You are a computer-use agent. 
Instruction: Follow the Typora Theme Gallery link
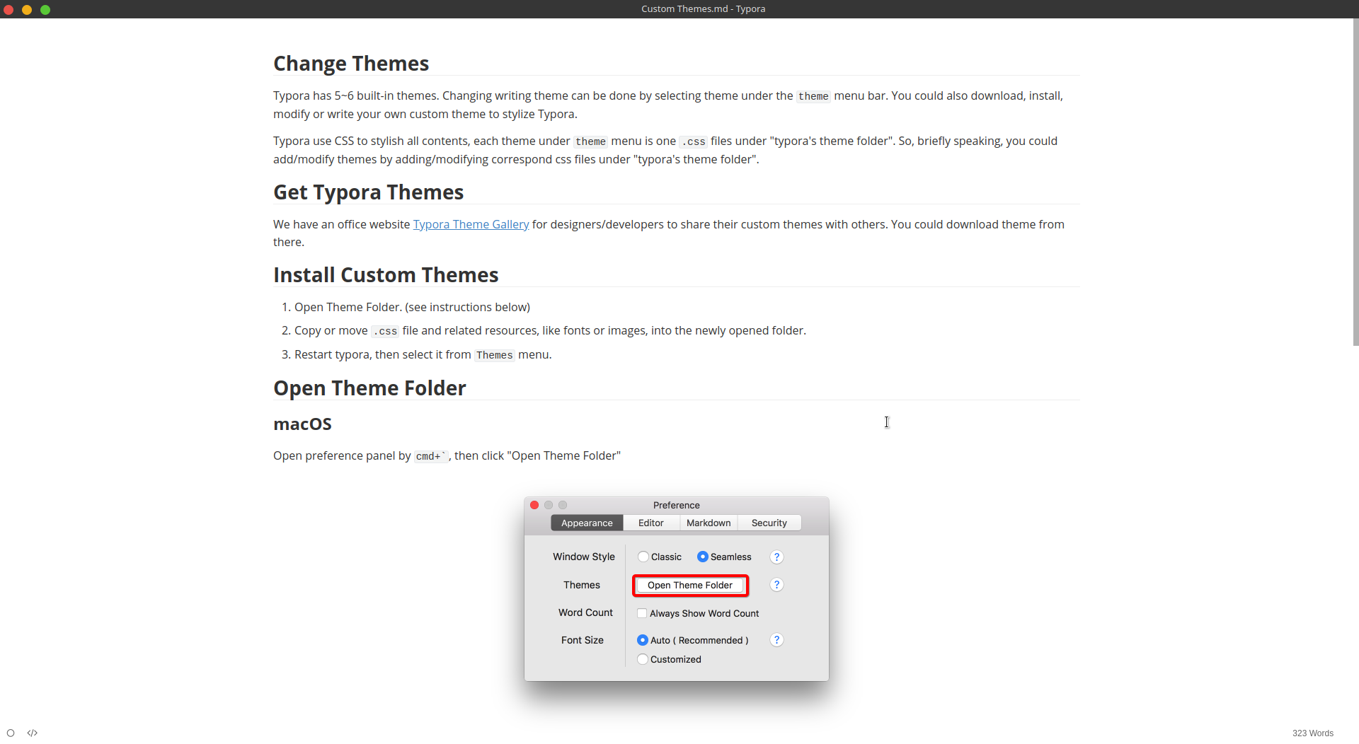pos(471,224)
